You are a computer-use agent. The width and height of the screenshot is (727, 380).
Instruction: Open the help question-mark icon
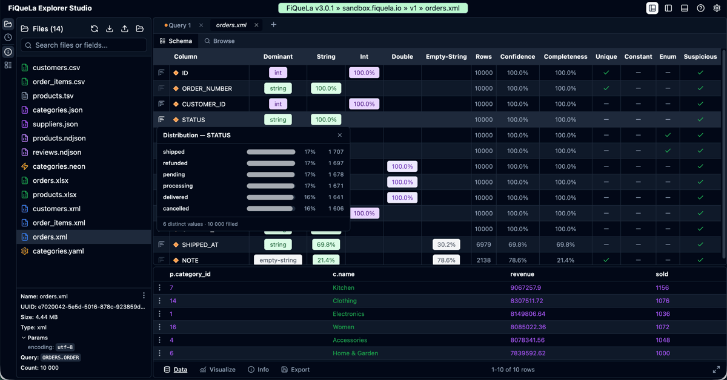click(701, 8)
